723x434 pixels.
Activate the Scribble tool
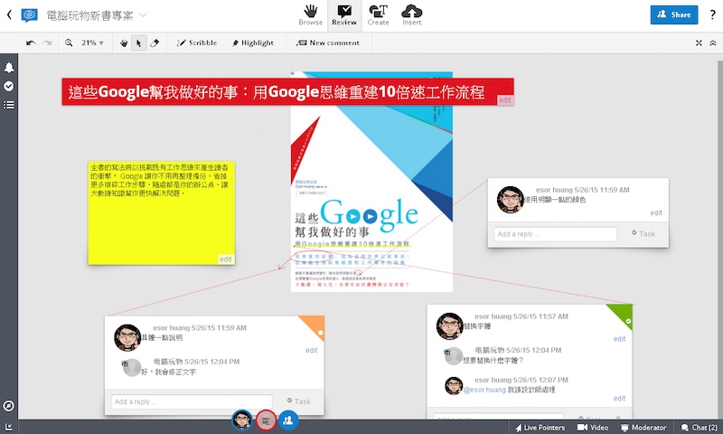pos(197,42)
